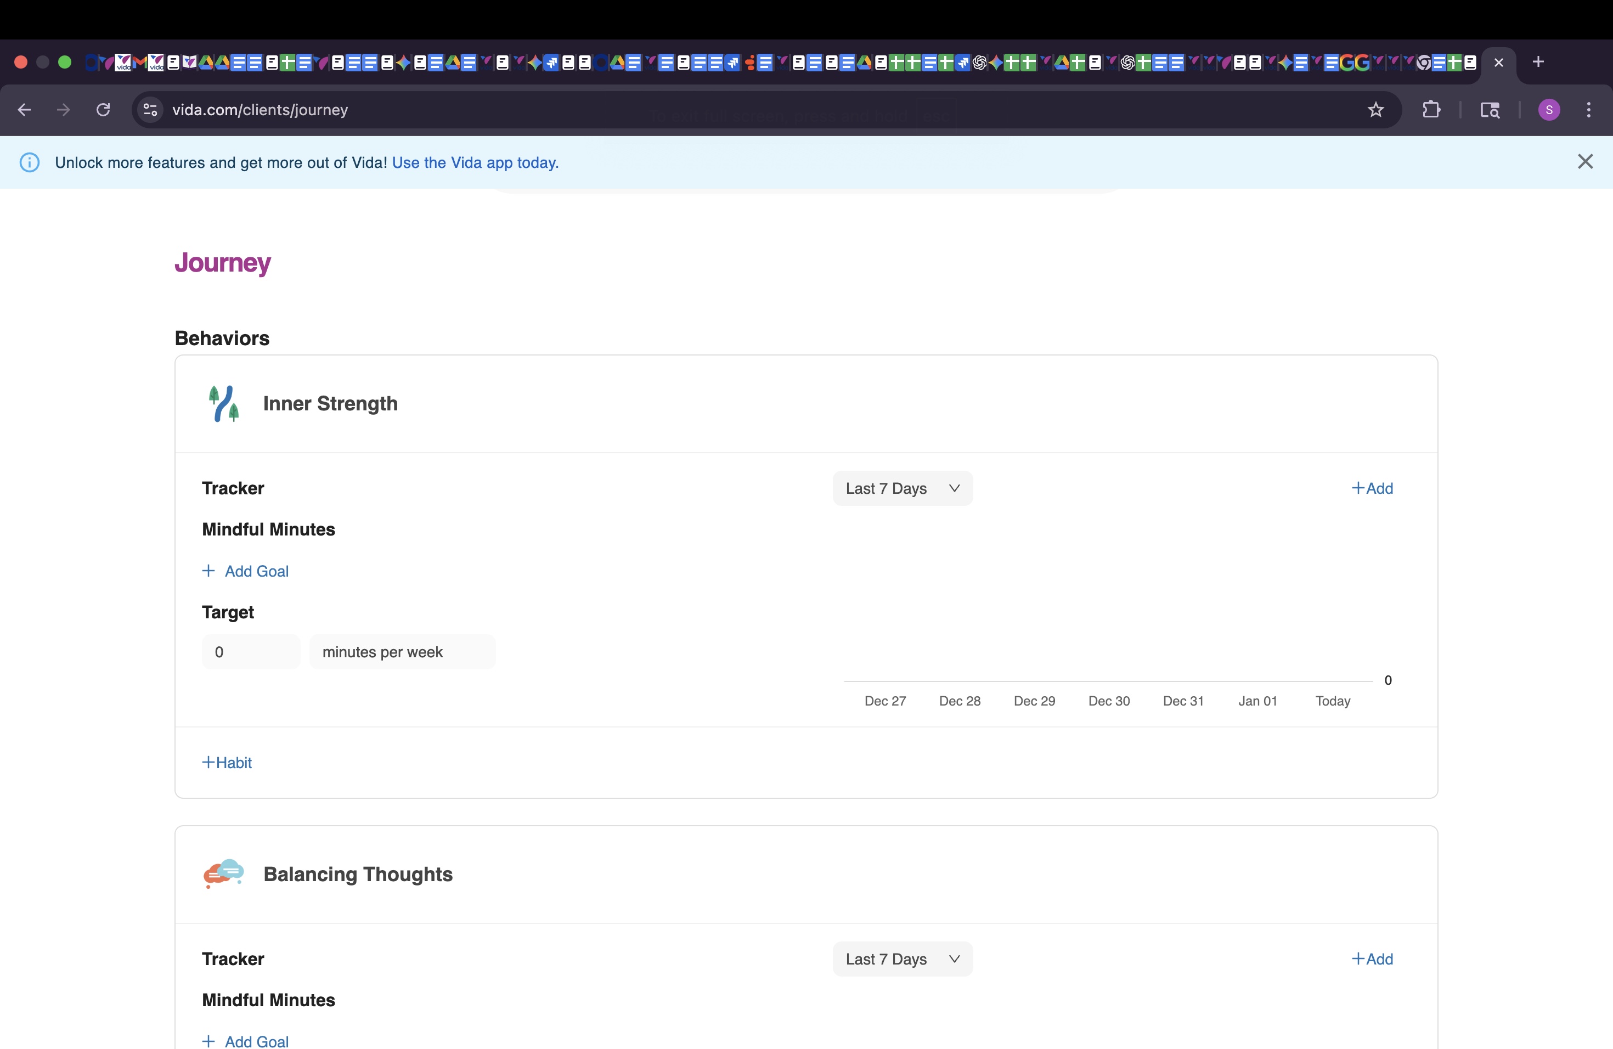Open Inner Strength Last 7 Days dropdown
This screenshot has width=1613, height=1049.
(x=902, y=489)
